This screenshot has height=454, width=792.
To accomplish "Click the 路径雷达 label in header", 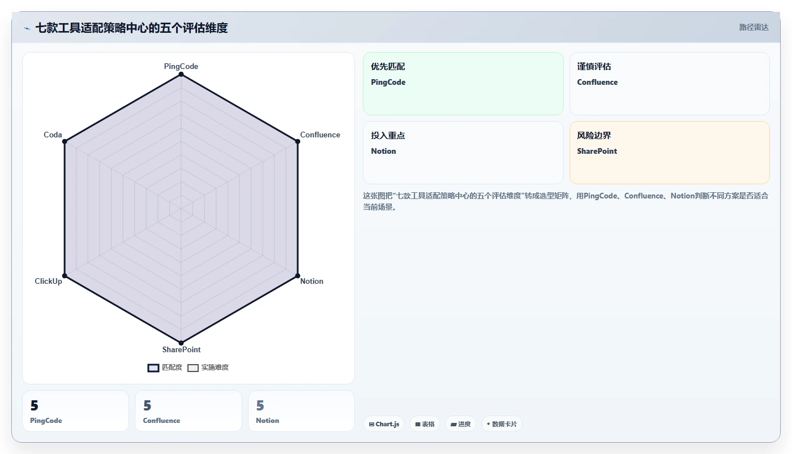I will [754, 27].
